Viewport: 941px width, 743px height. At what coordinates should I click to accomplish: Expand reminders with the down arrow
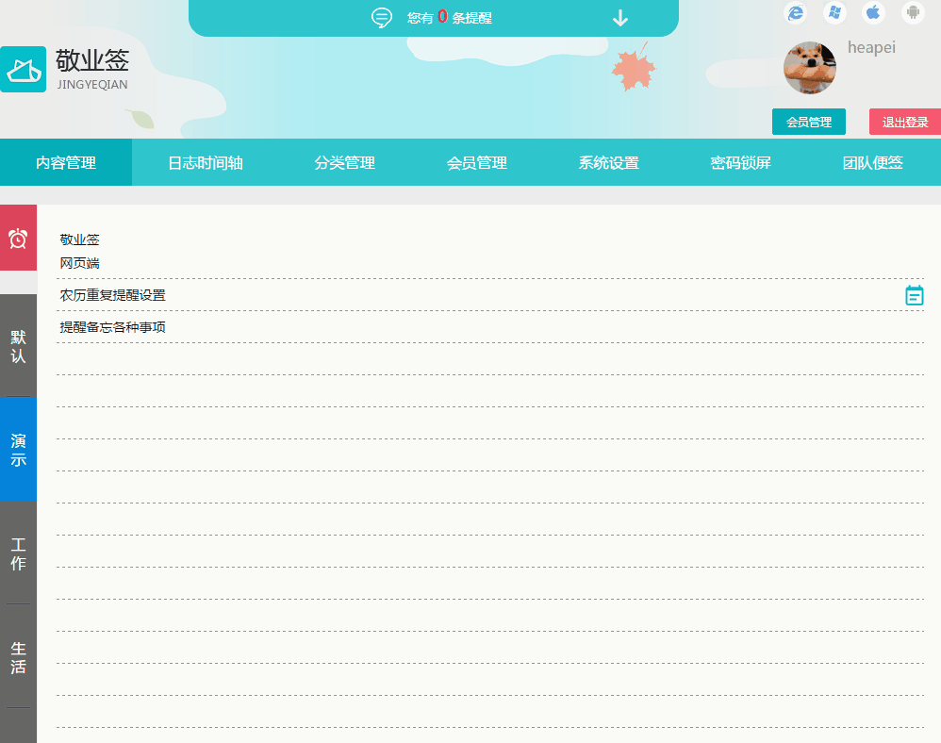coord(619,18)
